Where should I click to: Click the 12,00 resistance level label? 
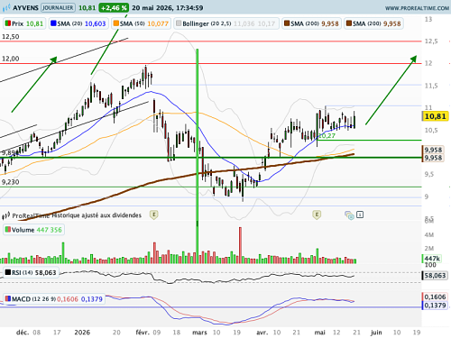click(11, 59)
